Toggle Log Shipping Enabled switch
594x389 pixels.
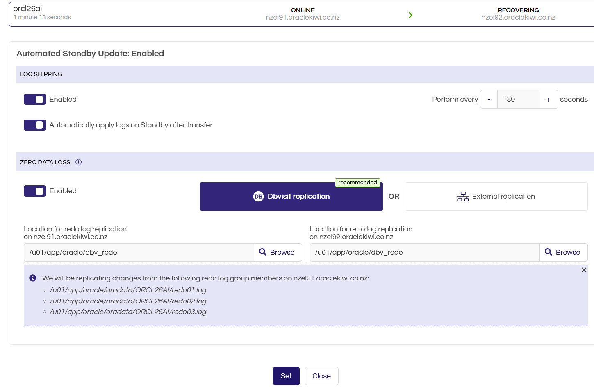[x=35, y=100]
